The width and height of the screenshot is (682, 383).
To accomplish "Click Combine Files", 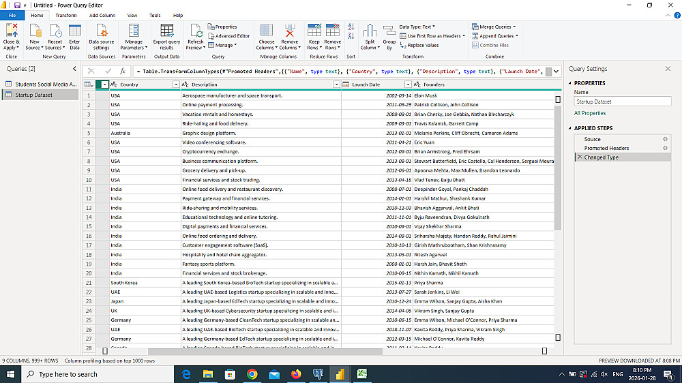I will click(x=490, y=45).
